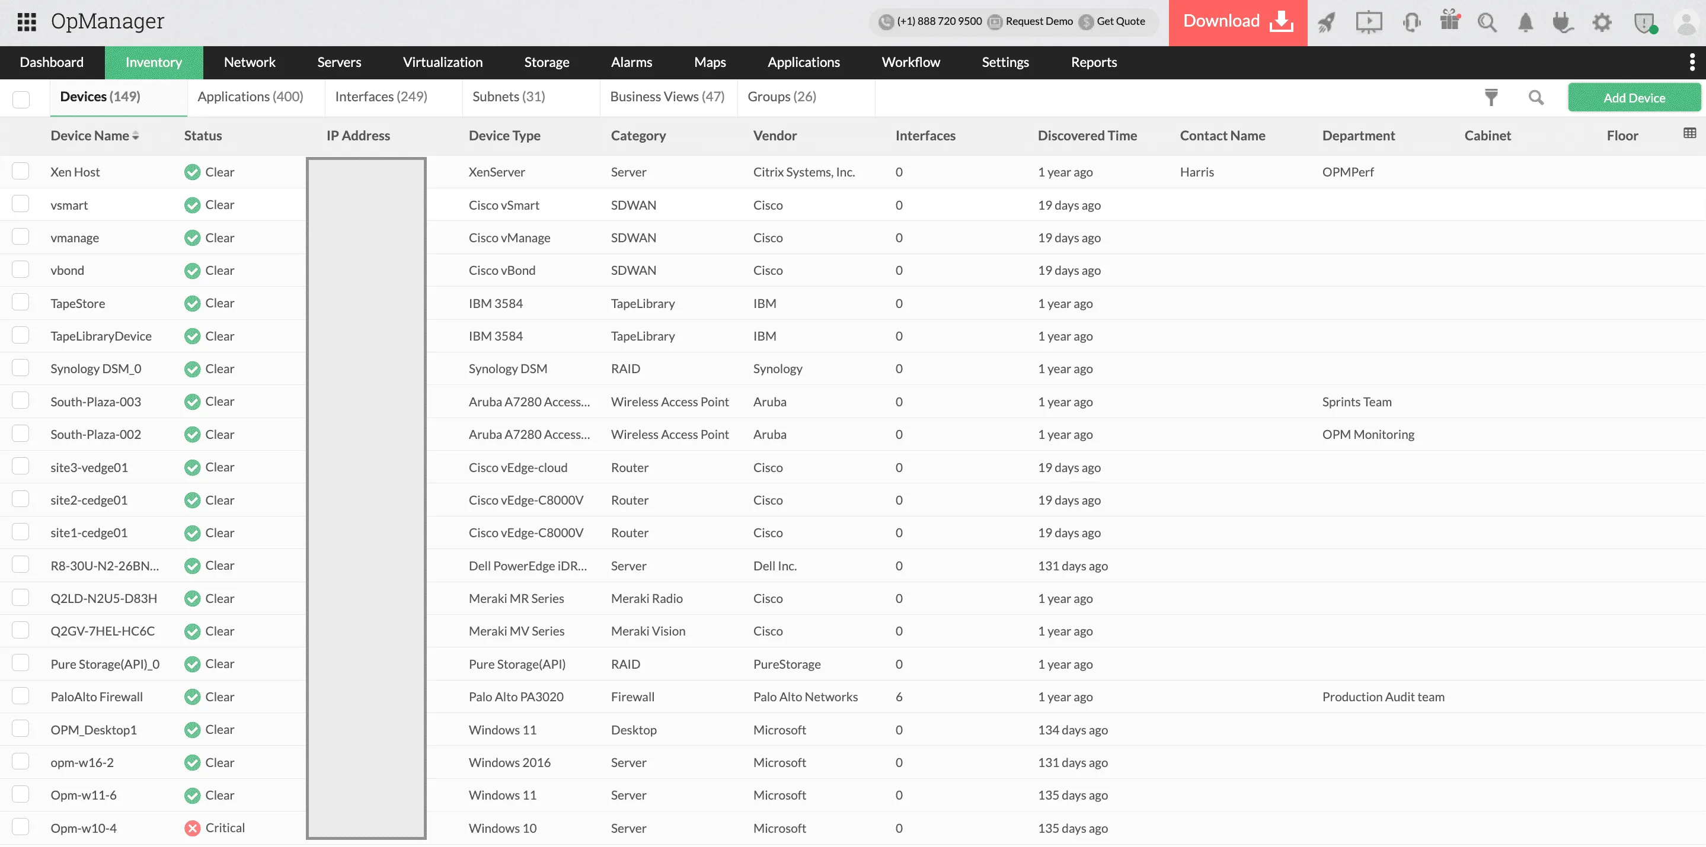Click the Clear status icon for PaloAlto Firewall
The height and width of the screenshot is (847, 1706).
pyautogui.click(x=192, y=697)
